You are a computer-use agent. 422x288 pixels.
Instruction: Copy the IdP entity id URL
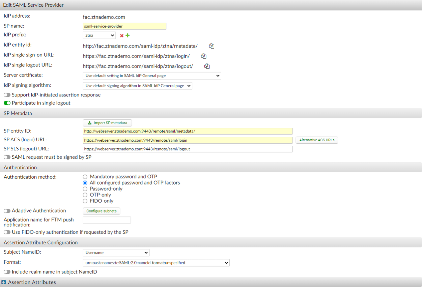(x=212, y=46)
